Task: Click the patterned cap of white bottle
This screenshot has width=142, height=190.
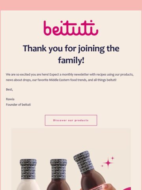Action: tap(28, 169)
